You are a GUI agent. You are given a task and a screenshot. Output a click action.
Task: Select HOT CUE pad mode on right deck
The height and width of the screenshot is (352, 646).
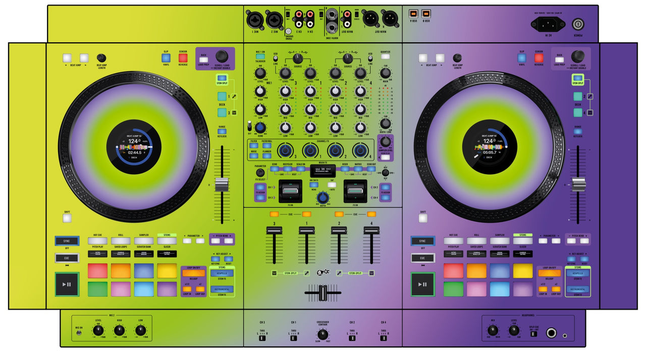(x=453, y=241)
